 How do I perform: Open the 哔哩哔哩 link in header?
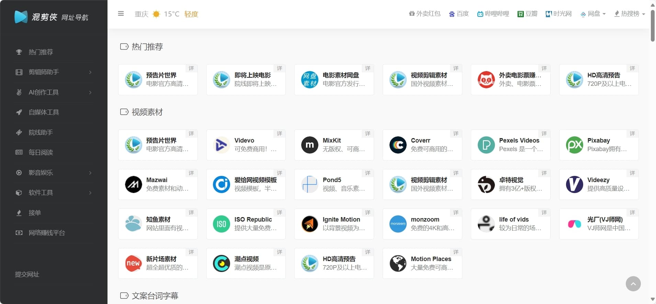coord(493,14)
